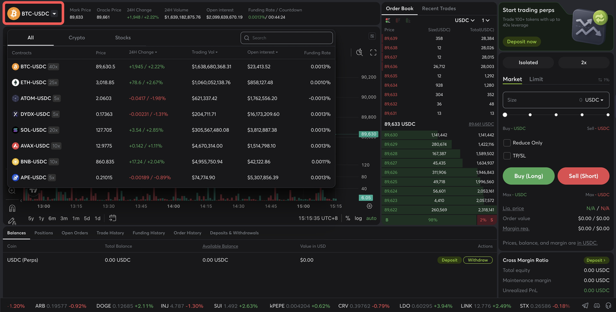616x312 pixels.
Task: Enable the TP/SL checkbox
Action: point(507,156)
